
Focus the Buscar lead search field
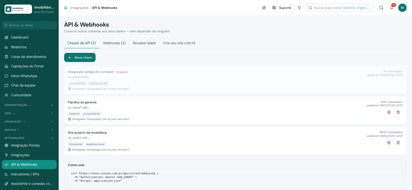[x=340, y=8]
